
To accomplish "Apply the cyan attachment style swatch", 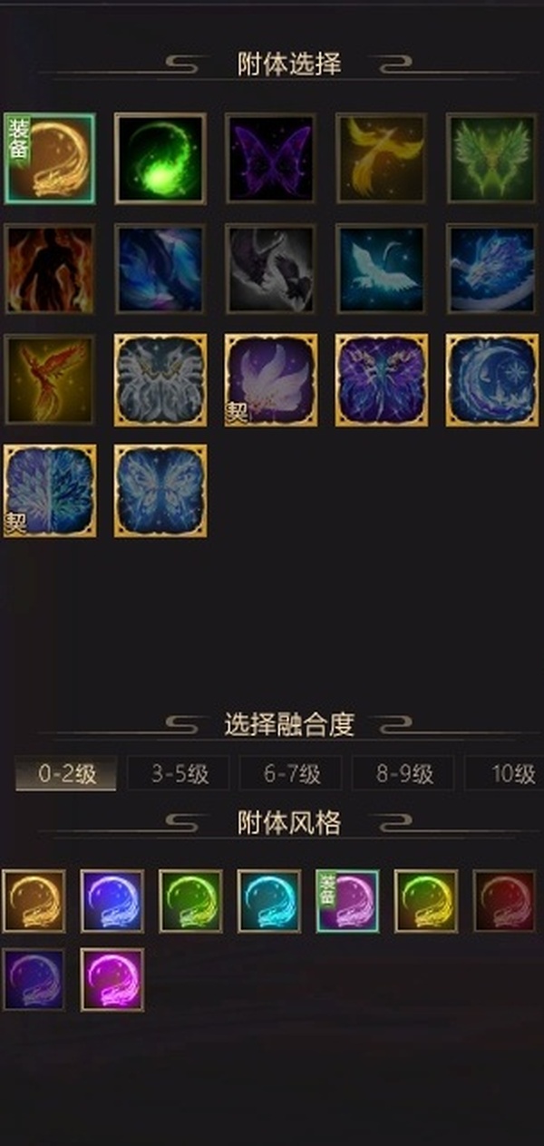I will coord(269,901).
